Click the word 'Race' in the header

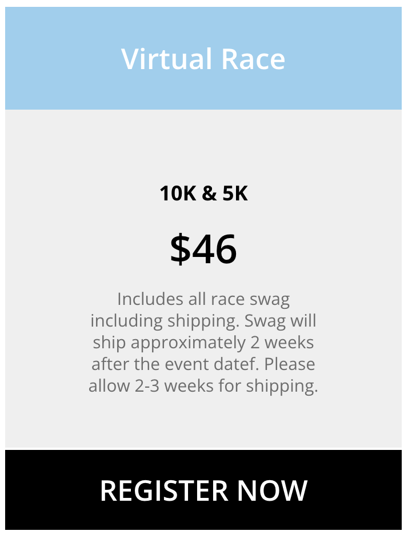[253, 59]
